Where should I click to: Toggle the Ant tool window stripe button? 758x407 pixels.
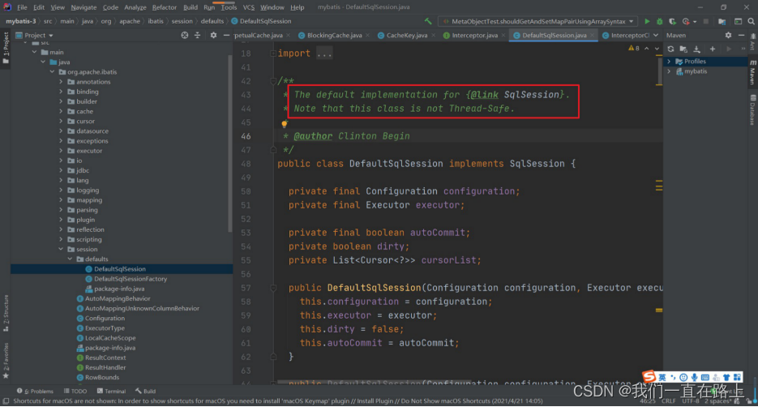point(752,41)
